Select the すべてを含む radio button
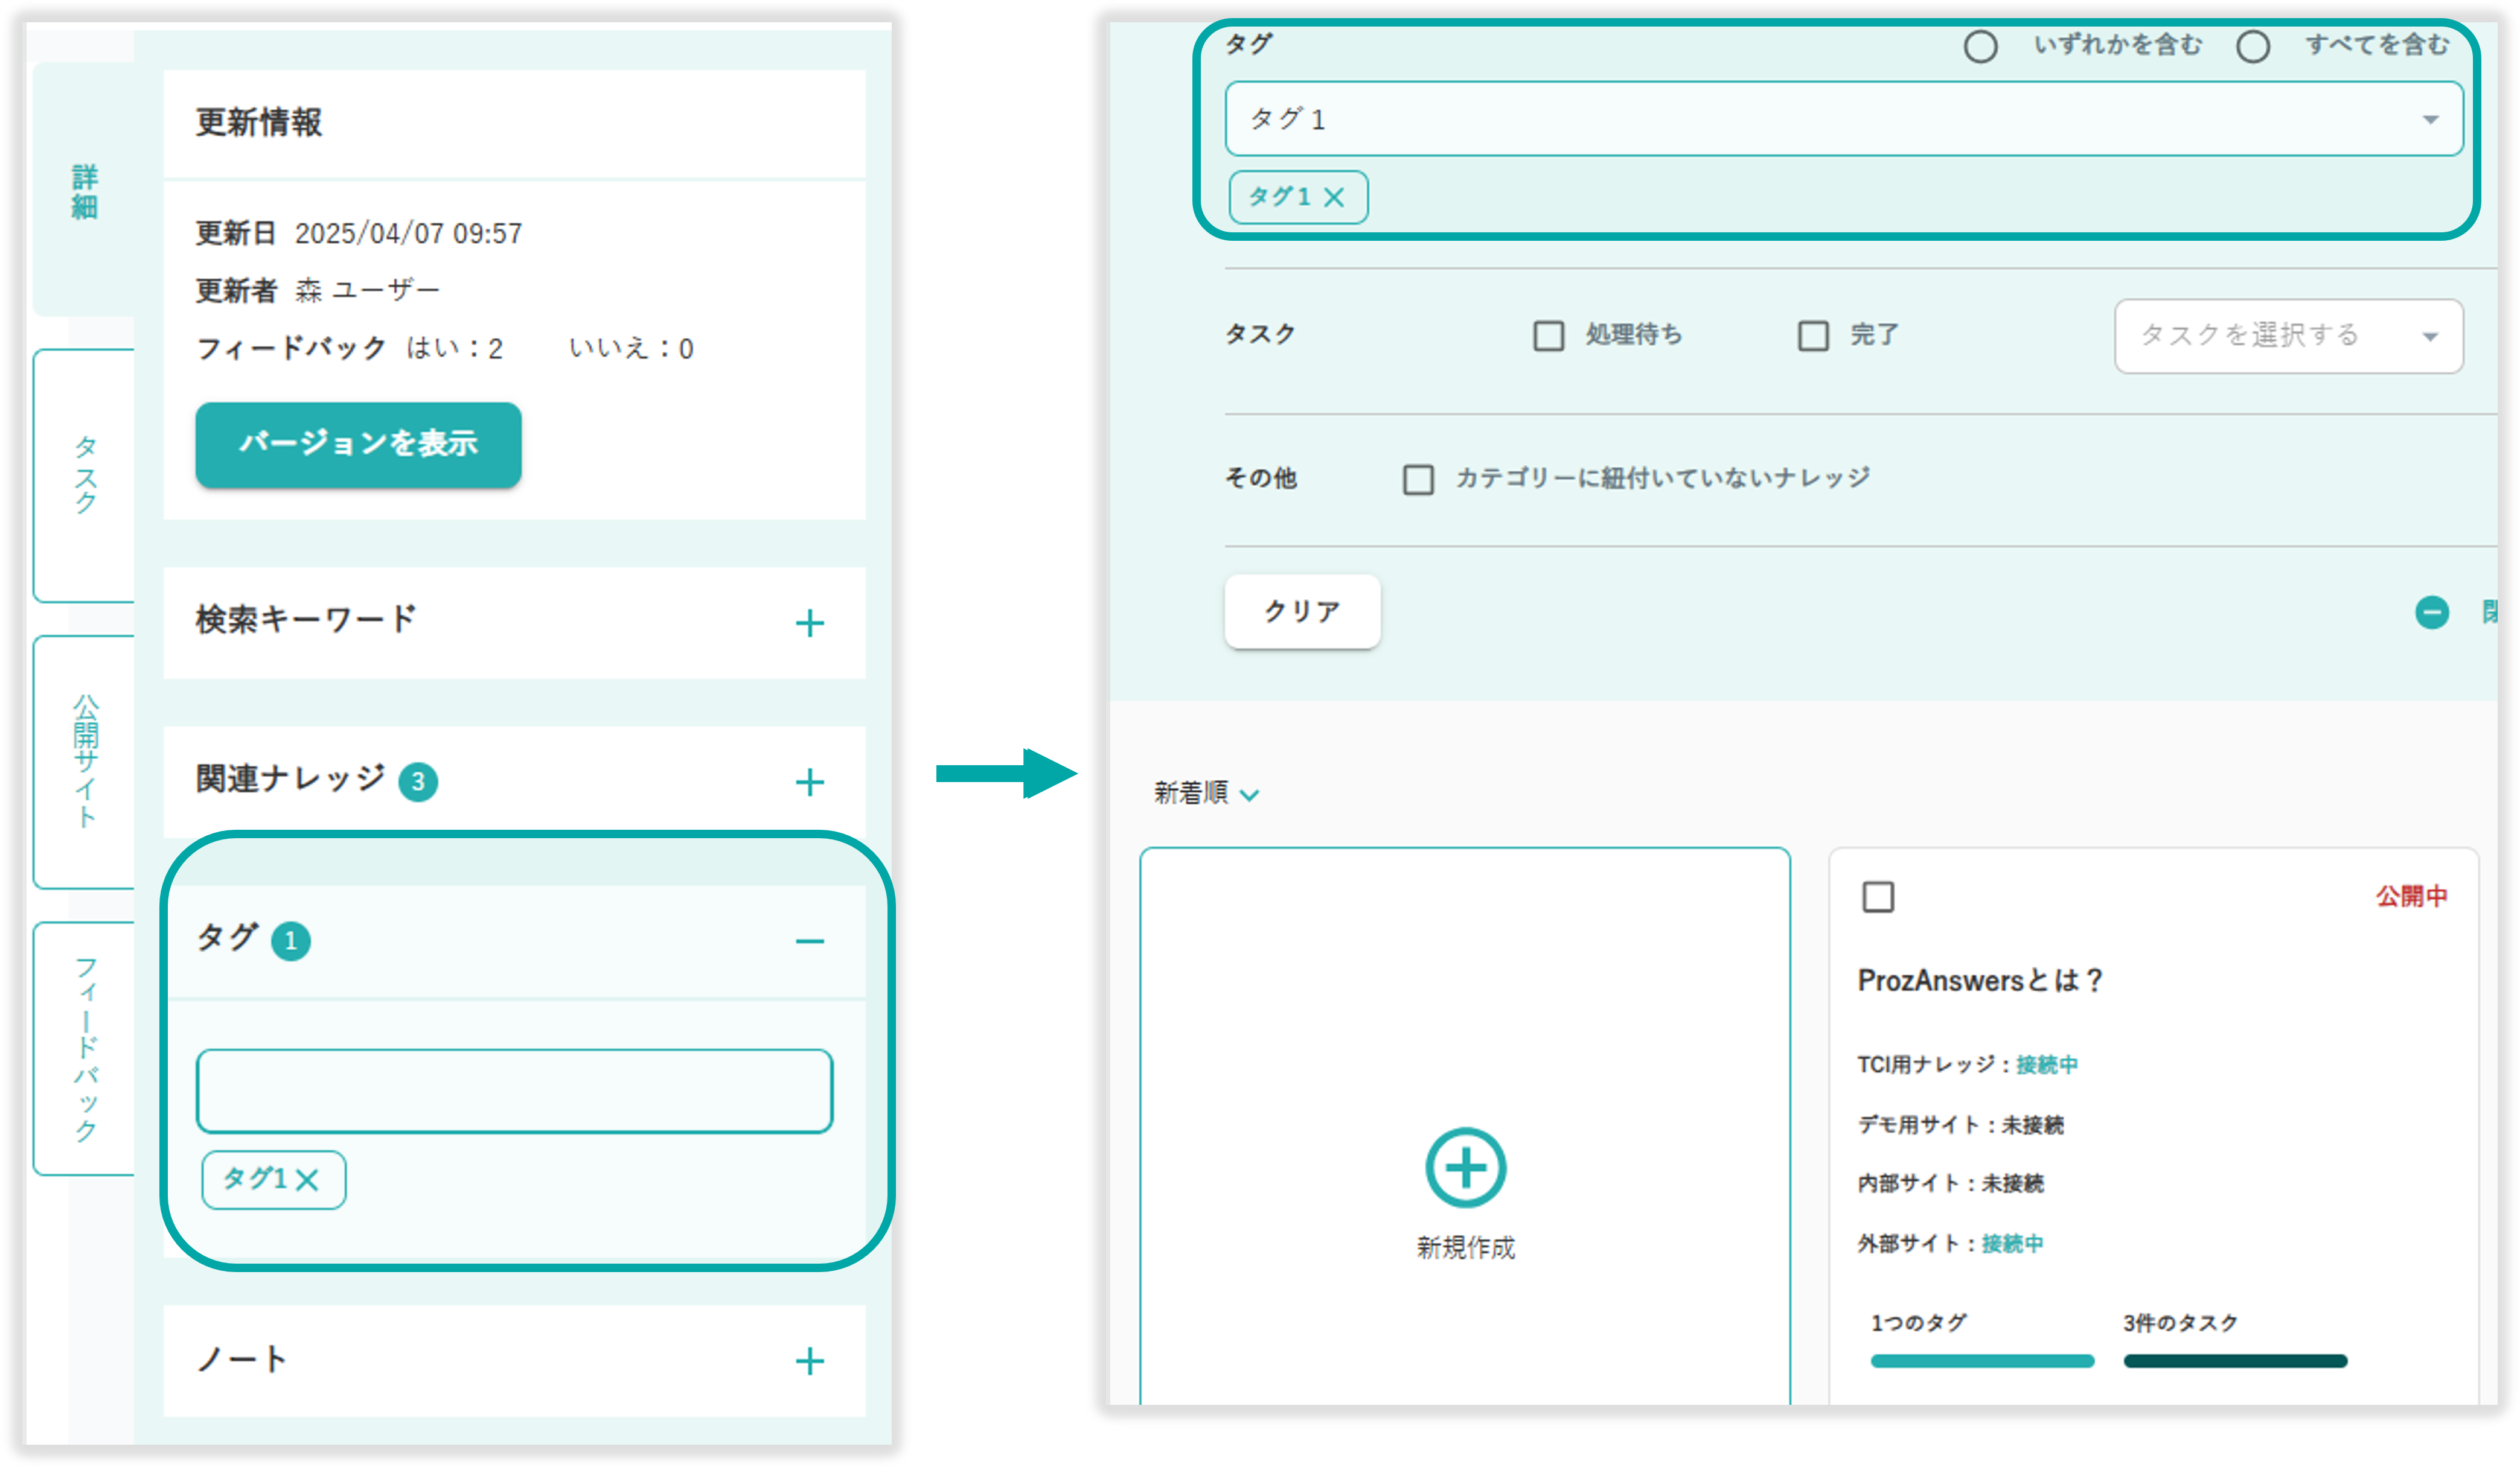 pyautogui.click(x=2252, y=46)
